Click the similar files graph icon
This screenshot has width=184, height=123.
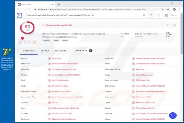174,25
